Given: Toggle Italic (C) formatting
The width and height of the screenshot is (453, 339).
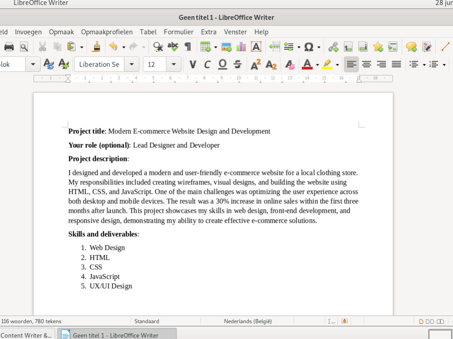Looking at the screenshot, I should point(207,64).
